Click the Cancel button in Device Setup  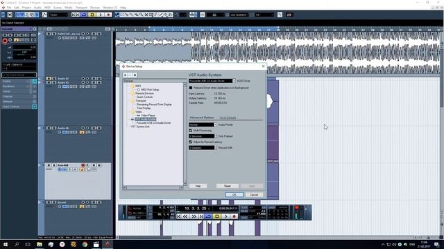point(254,195)
